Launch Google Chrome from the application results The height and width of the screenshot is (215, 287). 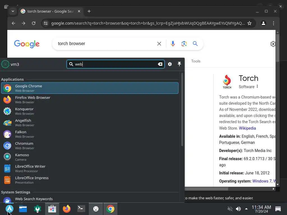tap(90, 88)
